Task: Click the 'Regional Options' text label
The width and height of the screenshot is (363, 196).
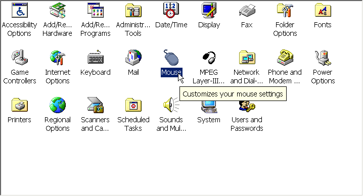Action: [x=58, y=124]
